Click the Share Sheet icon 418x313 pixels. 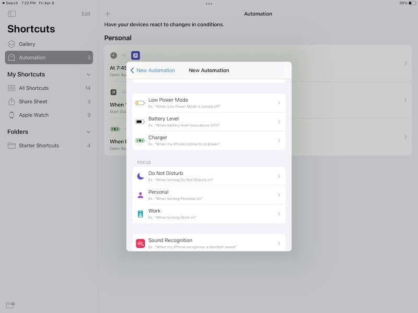[11, 101]
